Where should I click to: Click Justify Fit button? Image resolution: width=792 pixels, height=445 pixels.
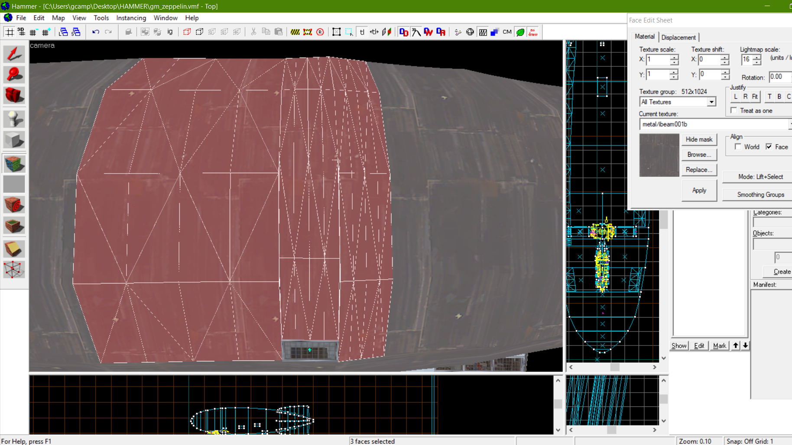pyautogui.click(x=755, y=97)
